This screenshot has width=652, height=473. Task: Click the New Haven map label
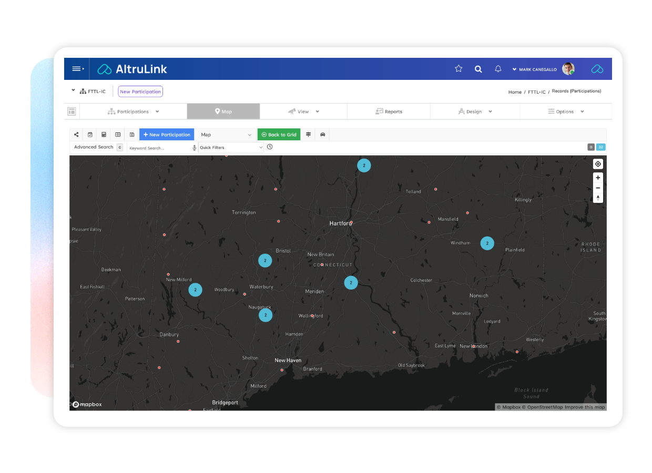coord(288,361)
